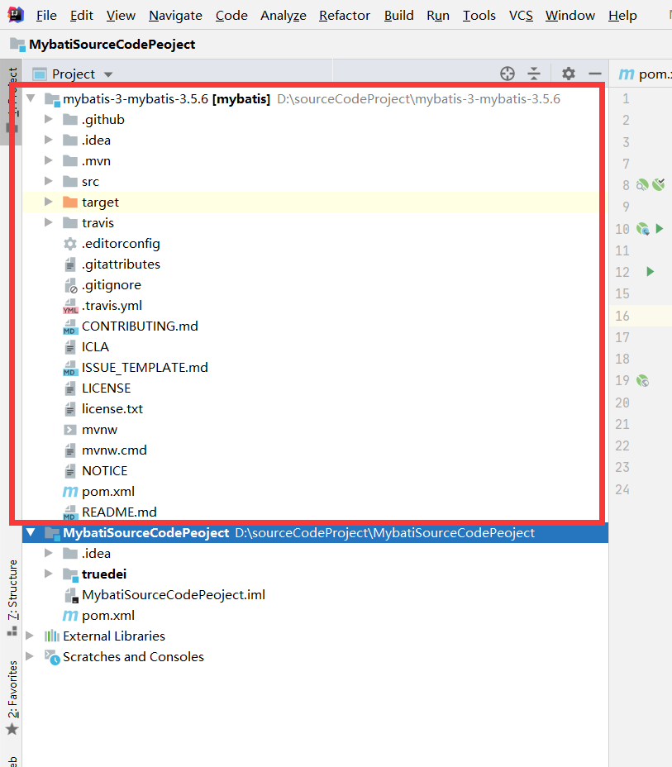Open the Analyze menu
The width and height of the screenshot is (672, 767).
[284, 16]
